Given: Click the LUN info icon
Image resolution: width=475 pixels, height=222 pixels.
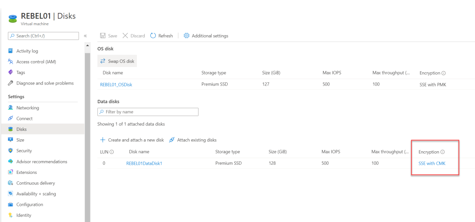Looking at the screenshot, I should pyautogui.click(x=112, y=152).
